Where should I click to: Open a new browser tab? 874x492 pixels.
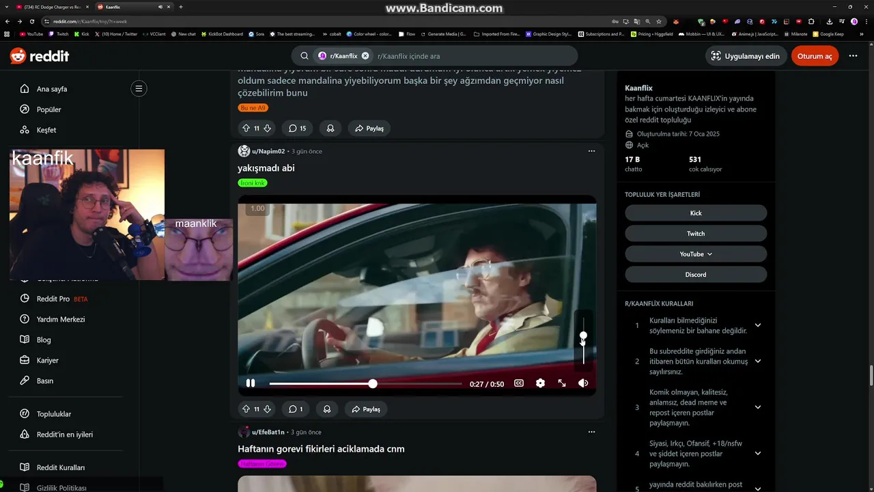(180, 7)
